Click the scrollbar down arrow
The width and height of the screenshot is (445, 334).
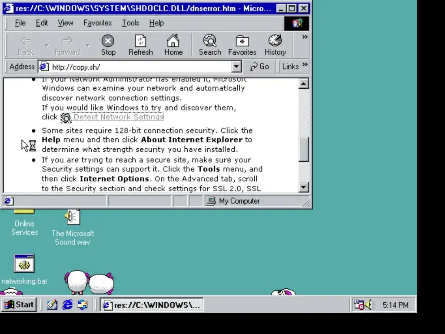[x=304, y=187]
